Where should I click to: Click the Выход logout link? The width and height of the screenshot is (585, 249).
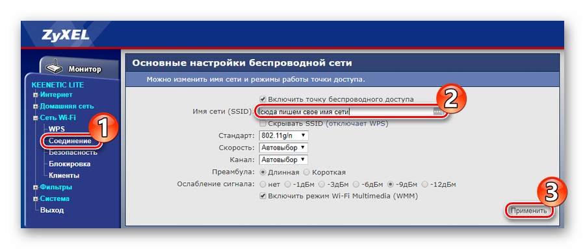pos(52,210)
